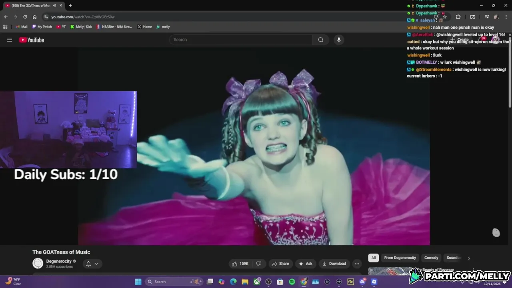
Task: Bookmark this page with the star
Action: [x=445, y=17]
